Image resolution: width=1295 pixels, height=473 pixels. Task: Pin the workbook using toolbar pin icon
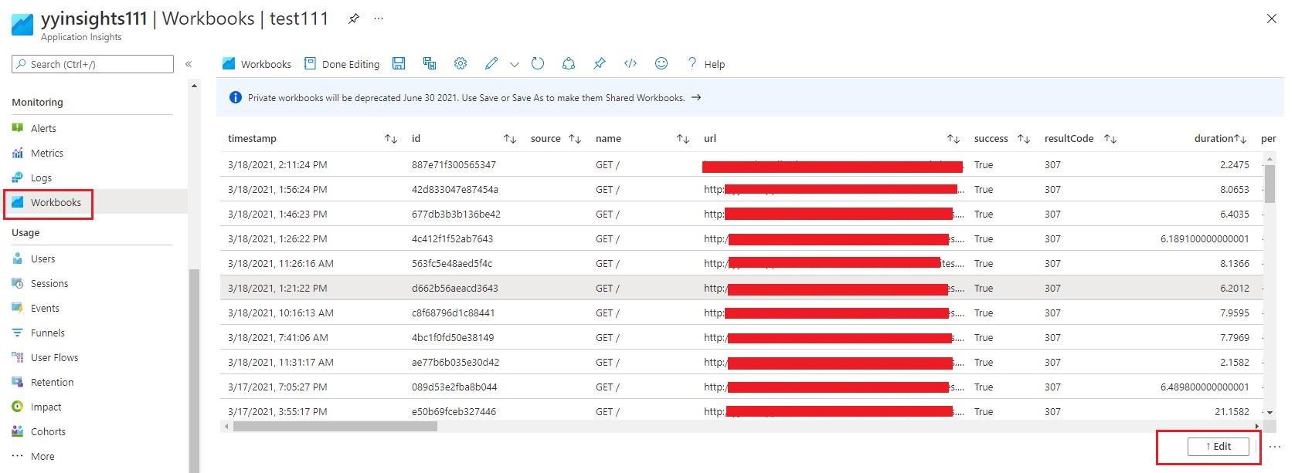(600, 63)
